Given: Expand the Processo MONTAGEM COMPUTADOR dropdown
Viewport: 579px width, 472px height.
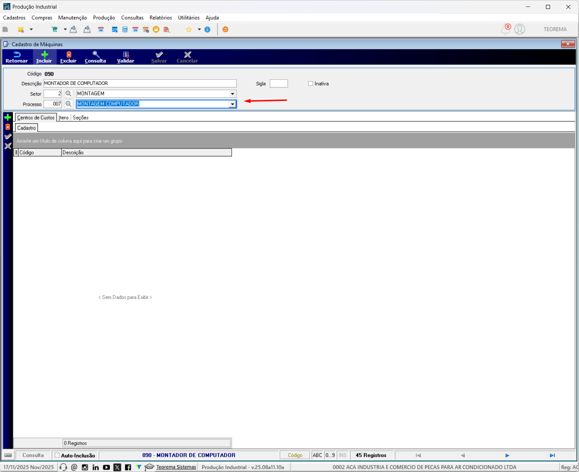Looking at the screenshot, I should pos(232,104).
